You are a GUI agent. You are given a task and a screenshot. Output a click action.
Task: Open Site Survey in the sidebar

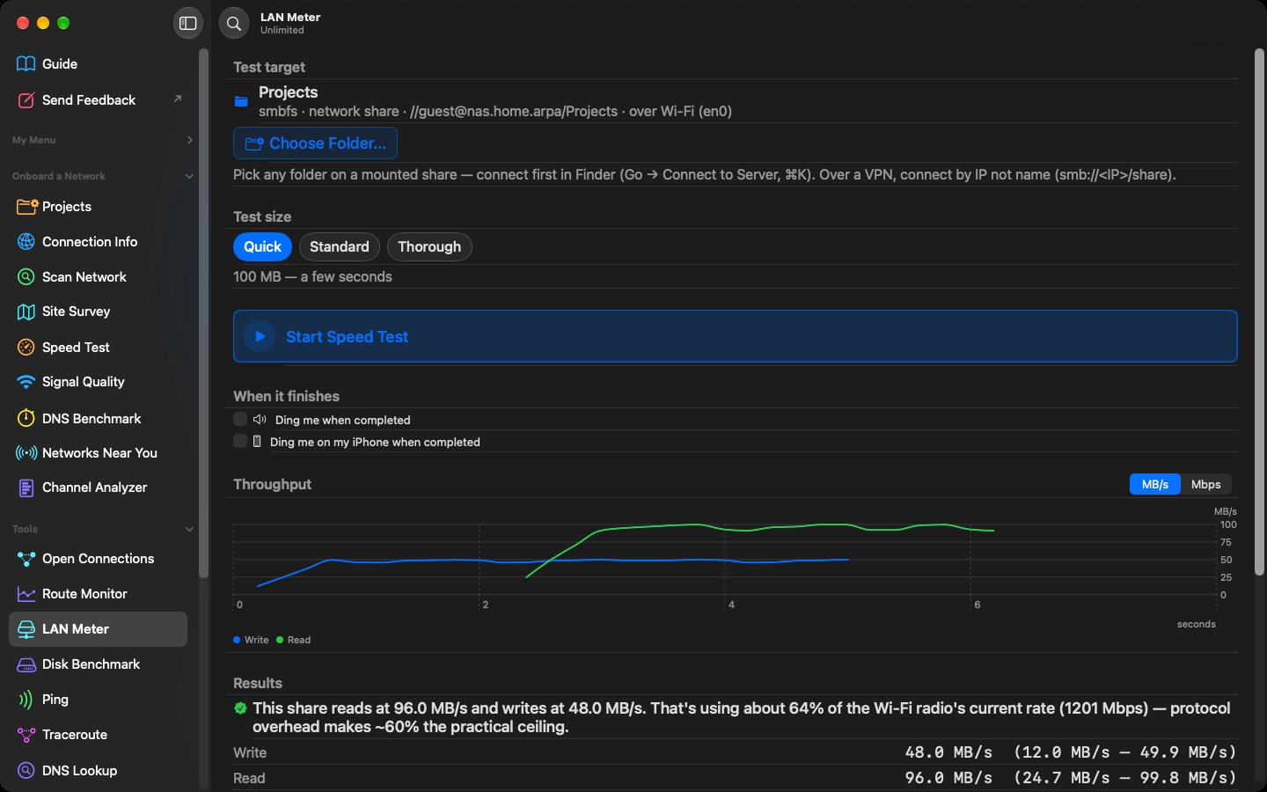pos(99,312)
